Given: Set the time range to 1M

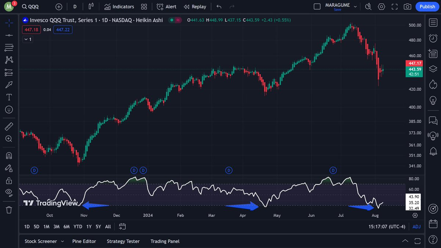Looking at the screenshot, I should tap(46, 227).
